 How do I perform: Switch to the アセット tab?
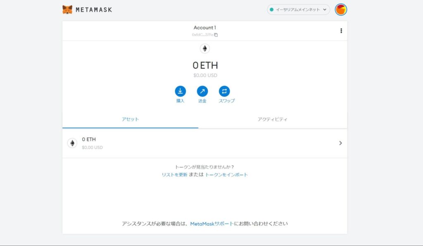coord(130,119)
